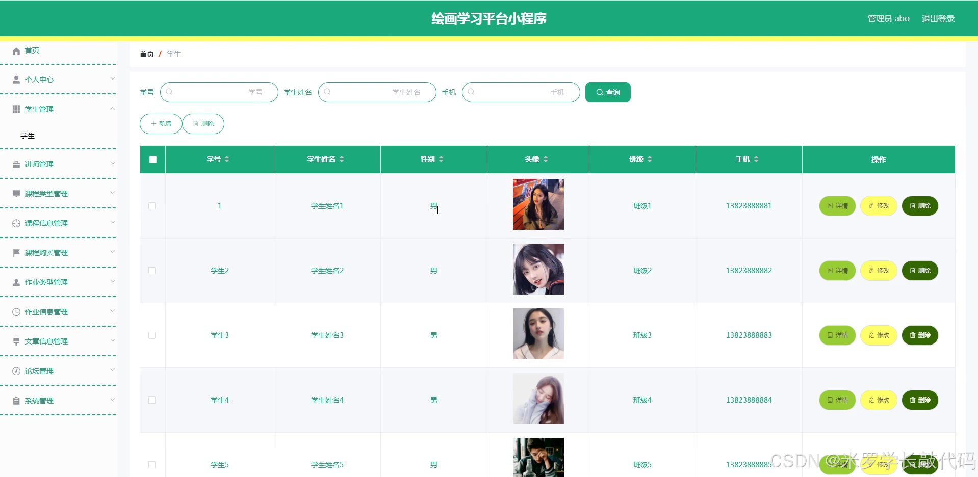The image size is (978, 477).
Task: Click the trophy icon beside 文章信息管理
Action: (x=16, y=341)
